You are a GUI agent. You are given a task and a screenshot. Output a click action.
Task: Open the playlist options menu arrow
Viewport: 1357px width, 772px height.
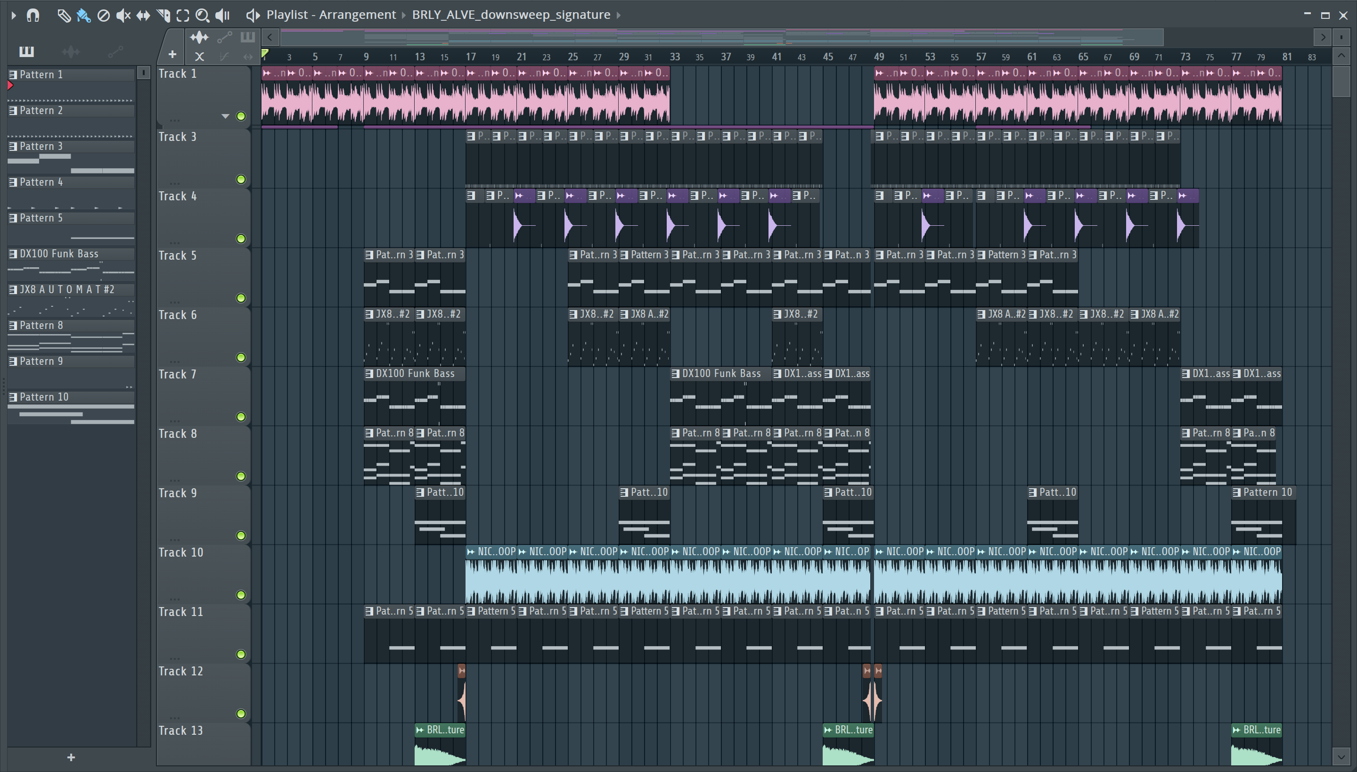point(14,16)
